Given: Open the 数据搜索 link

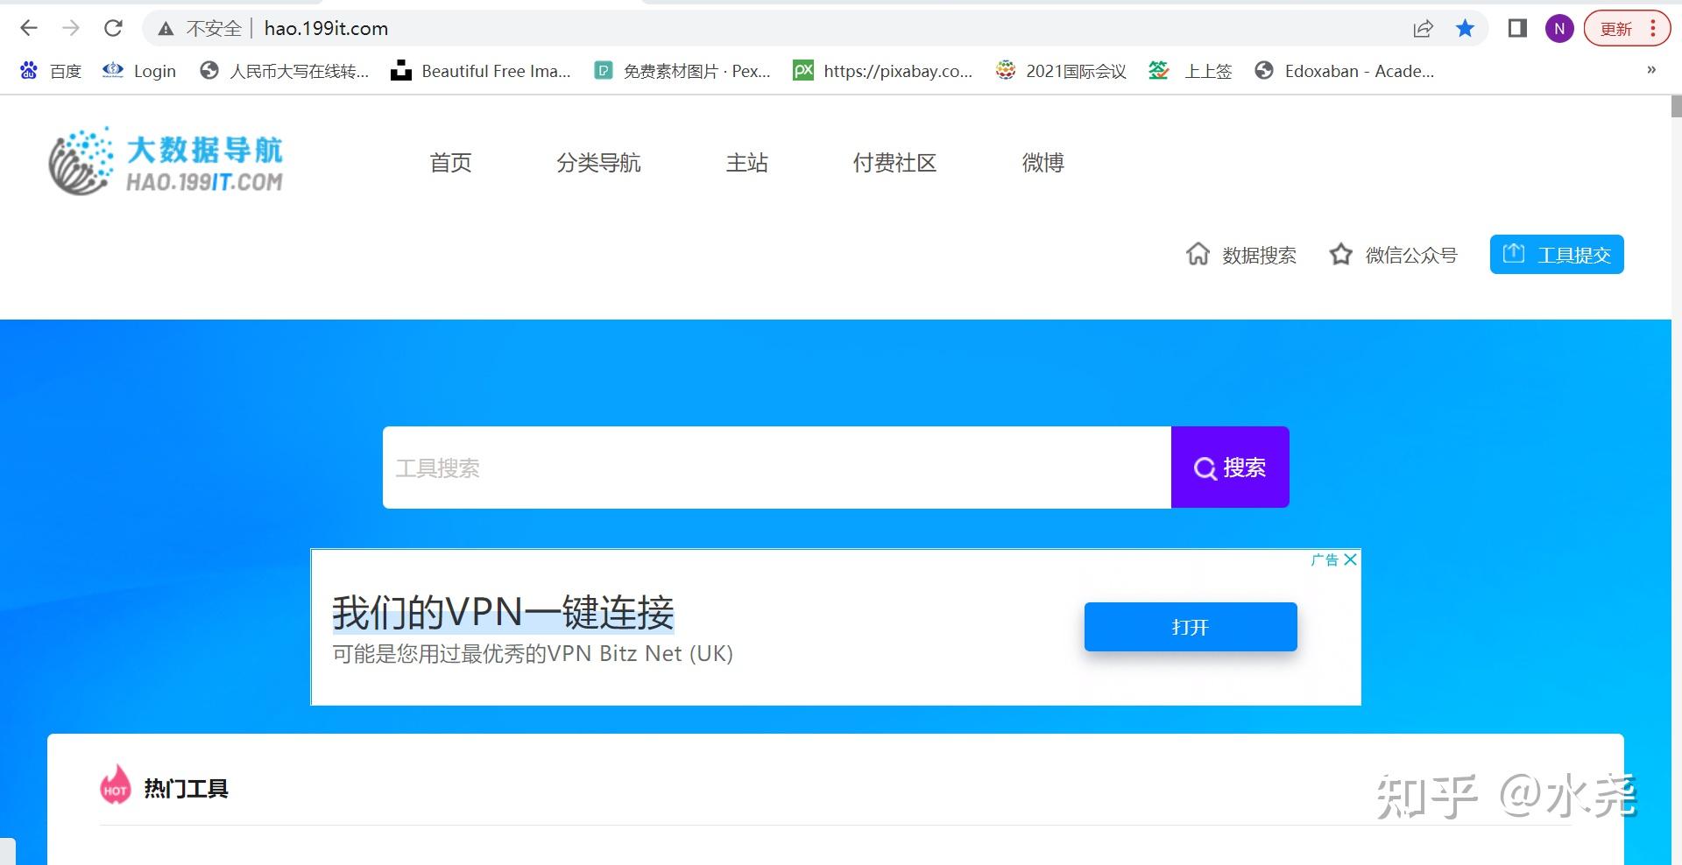Looking at the screenshot, I should pos(1259,255).
